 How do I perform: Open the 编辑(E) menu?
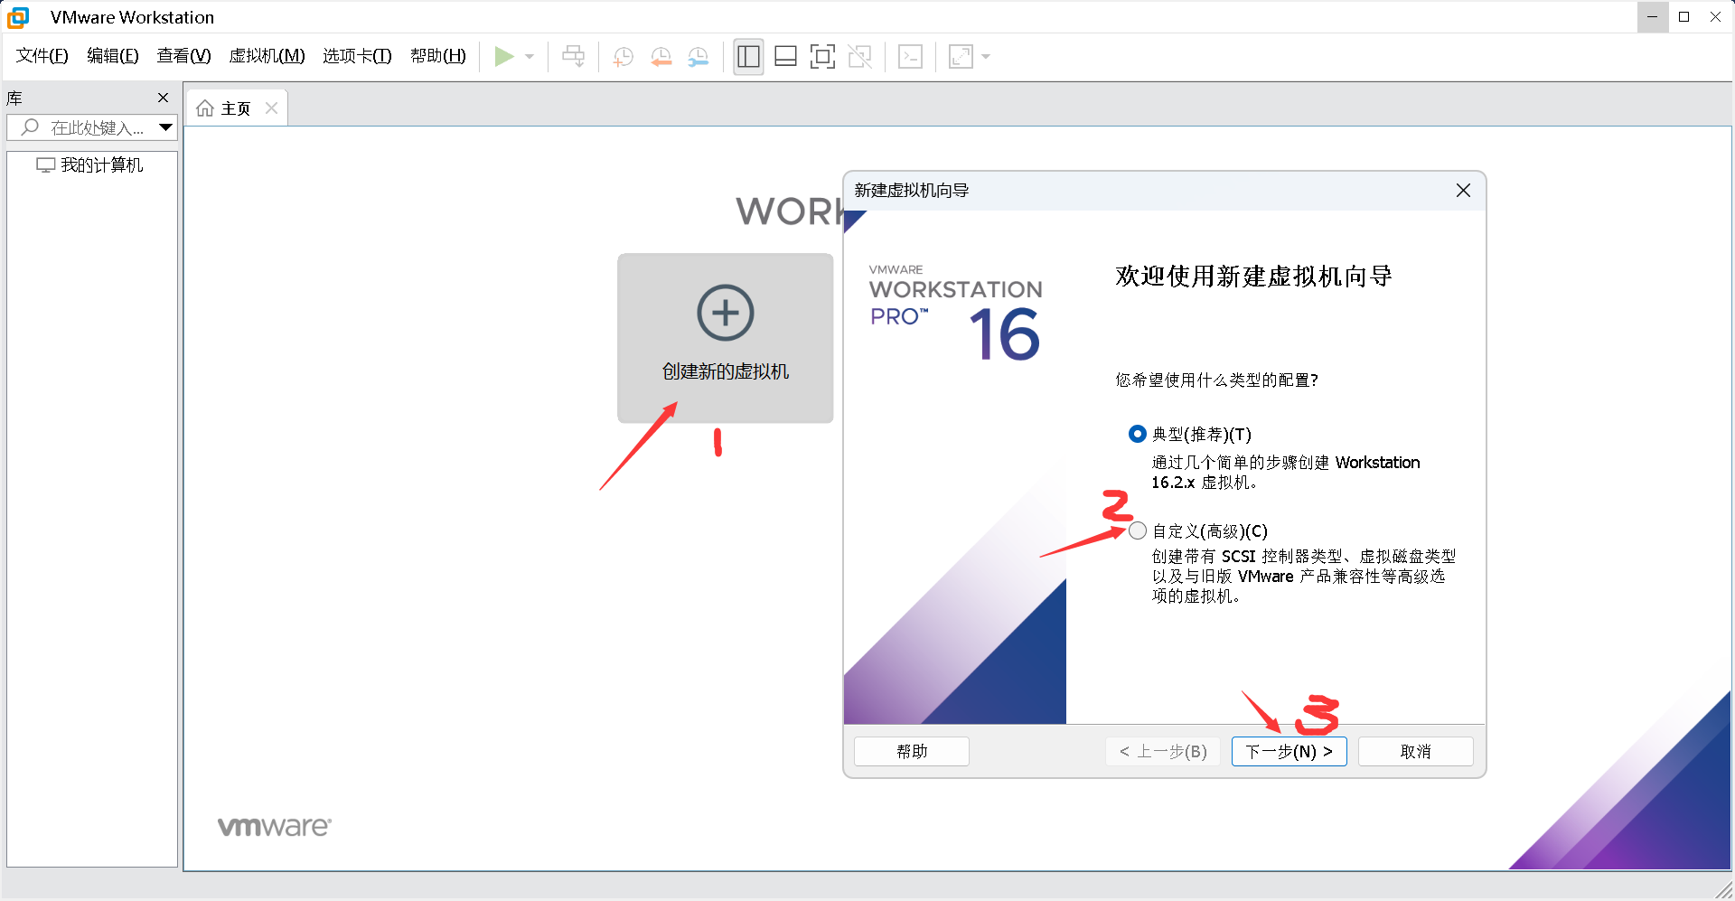point(113,56)
